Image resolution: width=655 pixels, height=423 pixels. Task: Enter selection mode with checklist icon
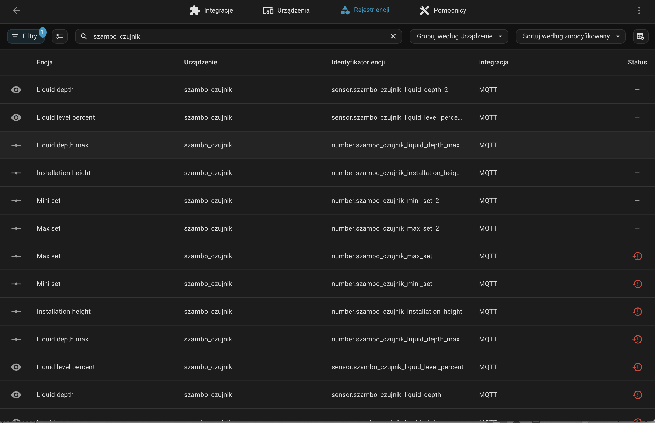(60, 36)
